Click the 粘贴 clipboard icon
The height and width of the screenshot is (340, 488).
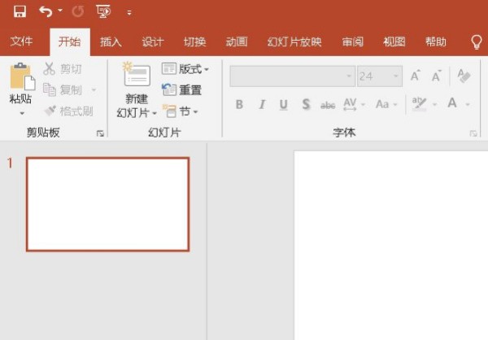pyautogui.click(x=22, y=76)
